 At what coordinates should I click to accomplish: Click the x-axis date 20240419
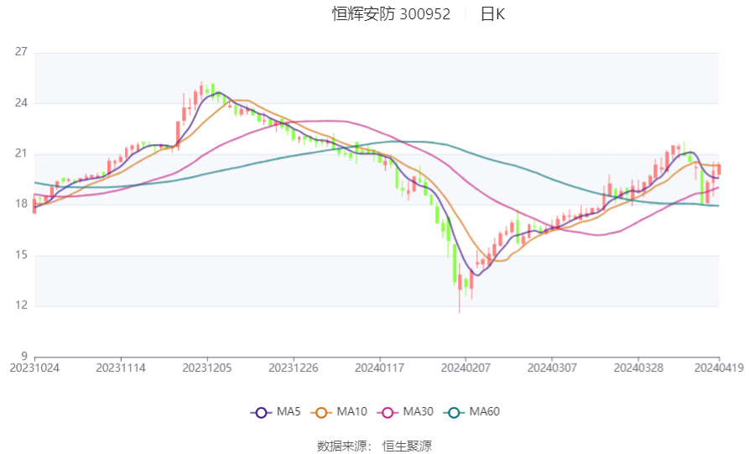[x=719, y=369]
